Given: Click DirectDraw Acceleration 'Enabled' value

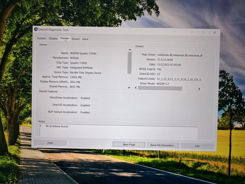Looking at the screenshot, I should click(85, 98).
